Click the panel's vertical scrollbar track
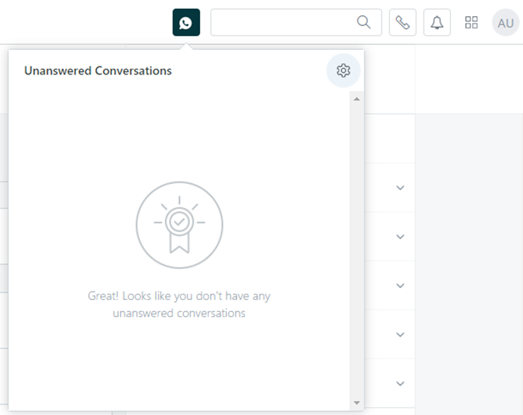The height and width of the screenshot is (415, 523). pyautogui.click(x=356, y=247)
